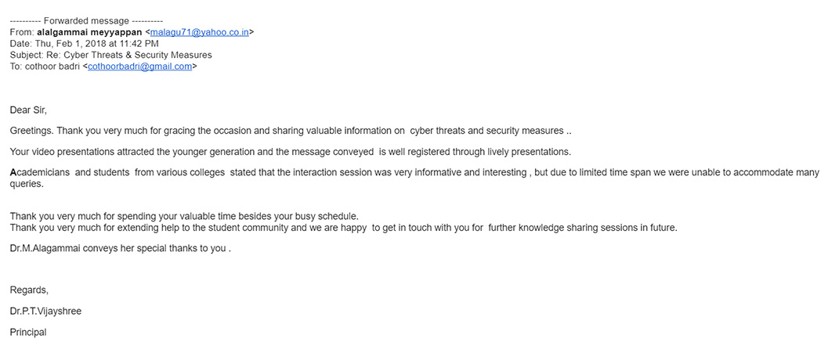Viewport: 828px width, 342px height.
Task: Click the "From:" label in the header
Action: pos(22,32)
